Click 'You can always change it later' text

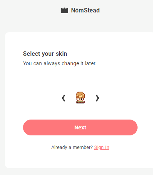60,63
